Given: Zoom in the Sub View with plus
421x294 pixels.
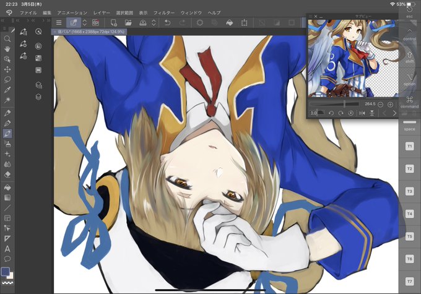Looking at the screenshot, I should (x=390, y=105).
